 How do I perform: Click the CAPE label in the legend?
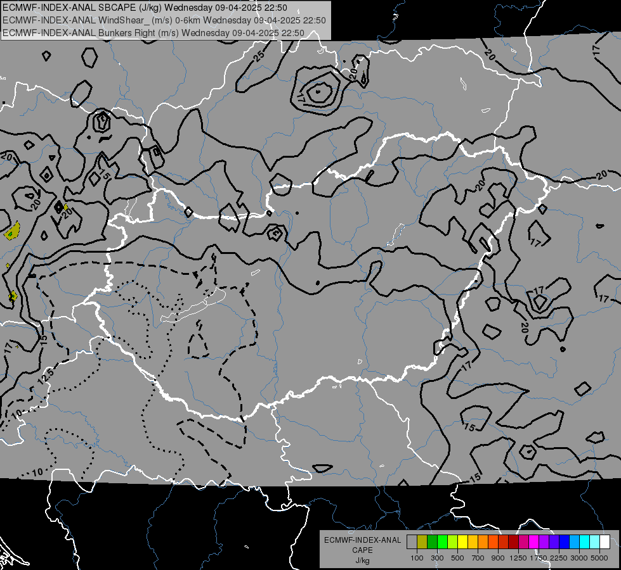(362, 550)
